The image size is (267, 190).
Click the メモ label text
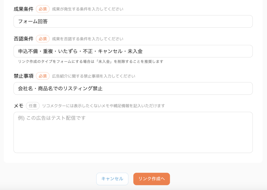(19, 106)
